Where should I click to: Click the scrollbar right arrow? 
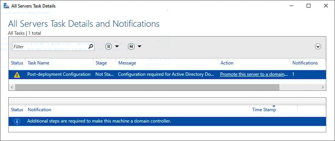point(323,87)
